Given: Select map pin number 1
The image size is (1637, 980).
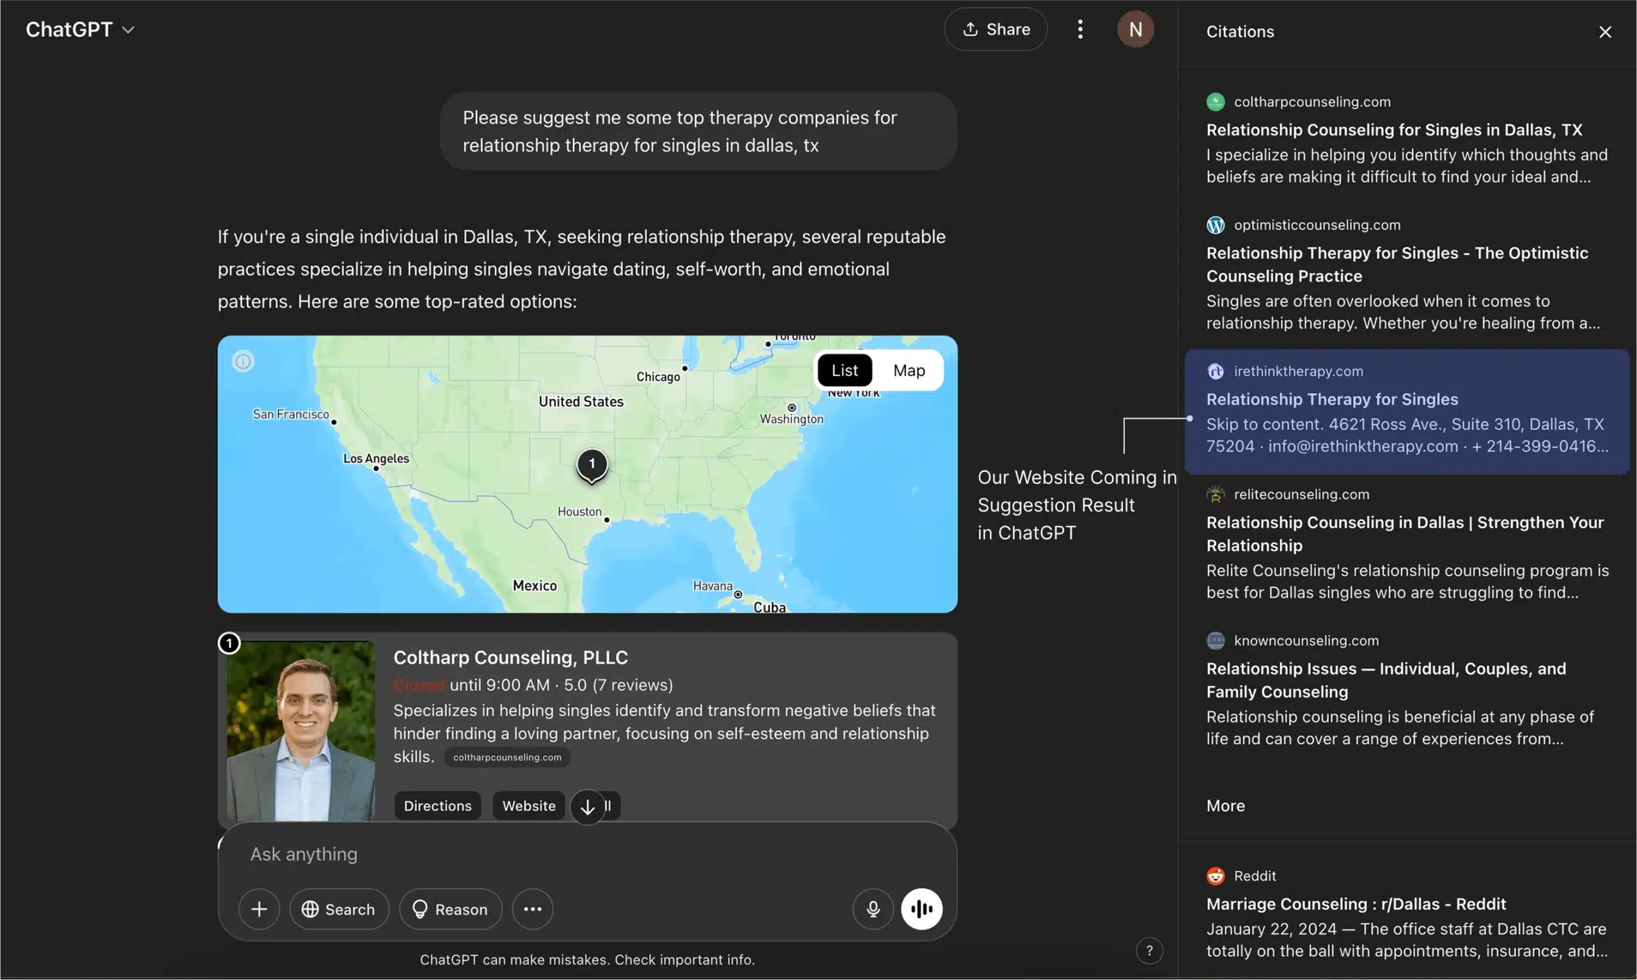Looking at the screenshot, I should click(591, 465).
